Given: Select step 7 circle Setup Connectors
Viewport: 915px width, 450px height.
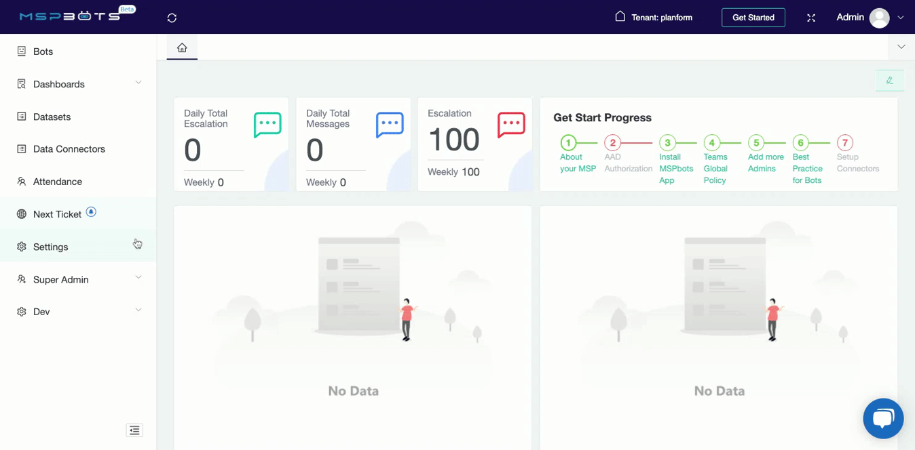Looking at the screenshot, I should pos(844,143).
